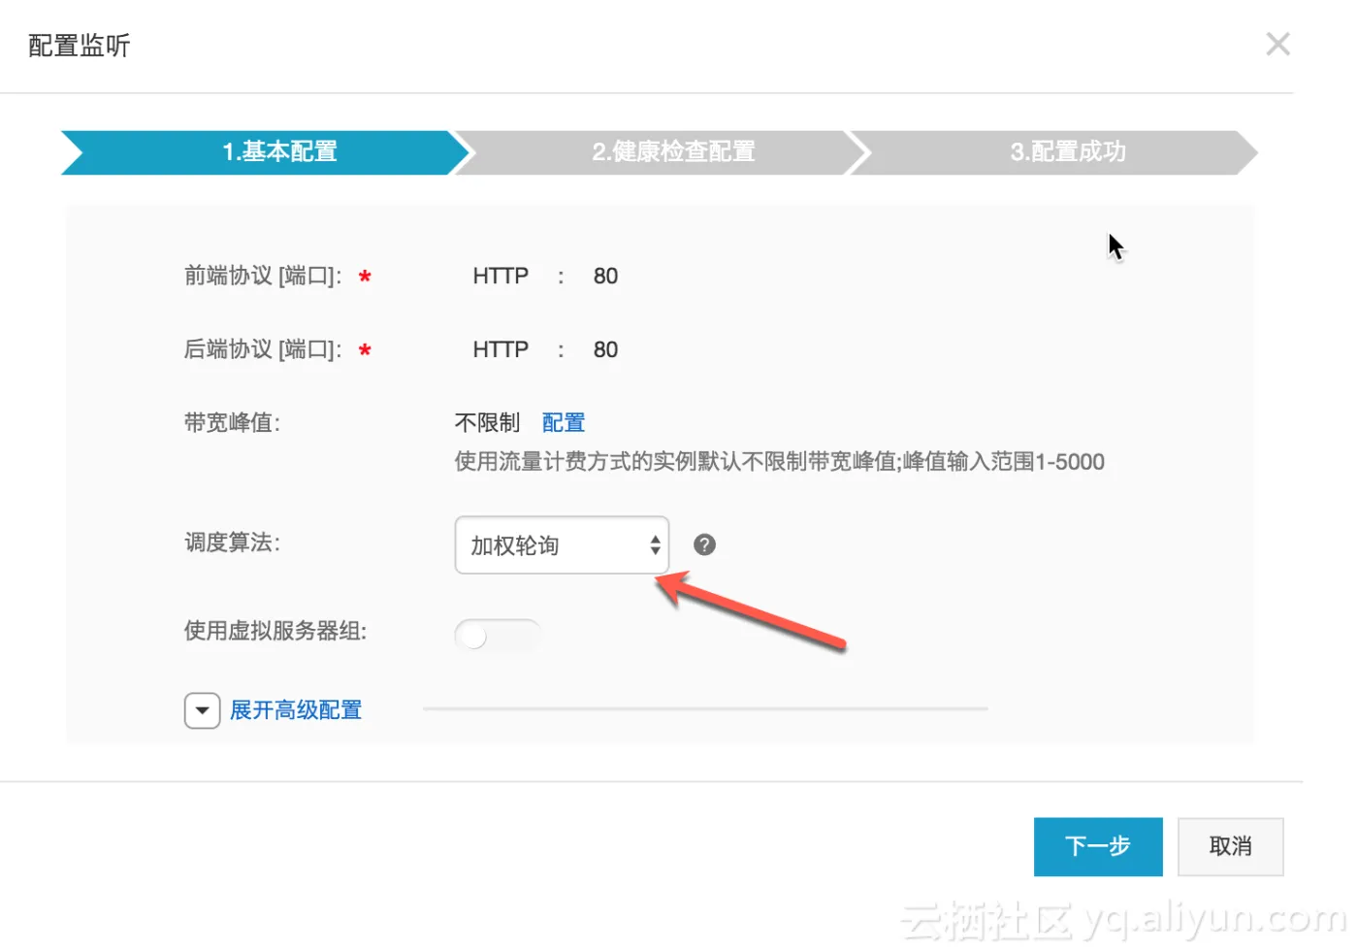
Task: Select the 1.基本配置 step tab
Action: click(267, 152)
